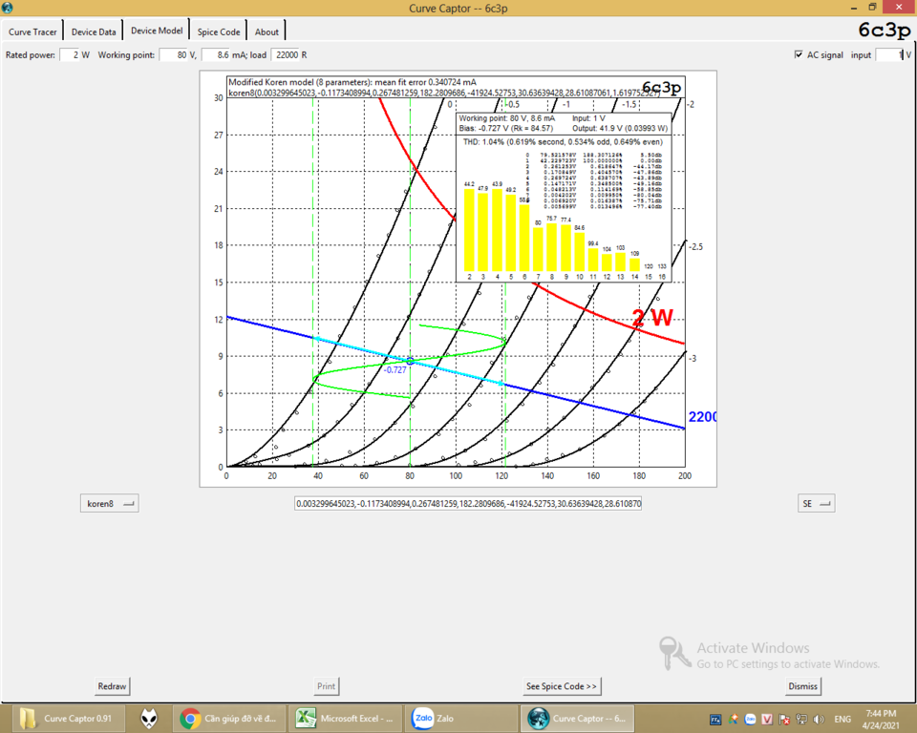Dismiss the Curve Captor window
917x733 pixels.
pyautogui.click(x=802, y=685)
